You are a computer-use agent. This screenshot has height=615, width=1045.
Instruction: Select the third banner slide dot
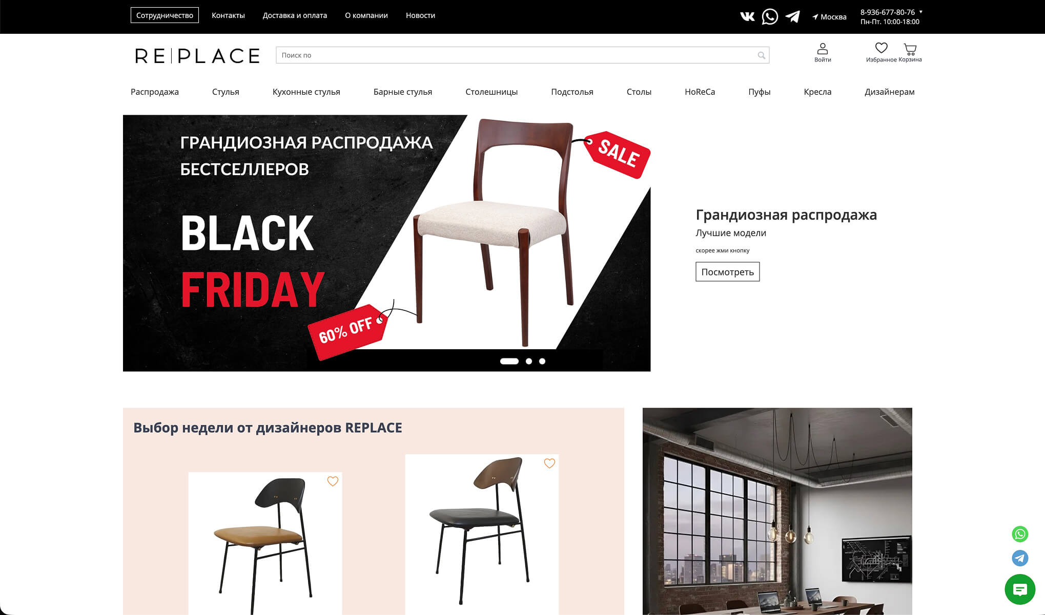point(542,362)
